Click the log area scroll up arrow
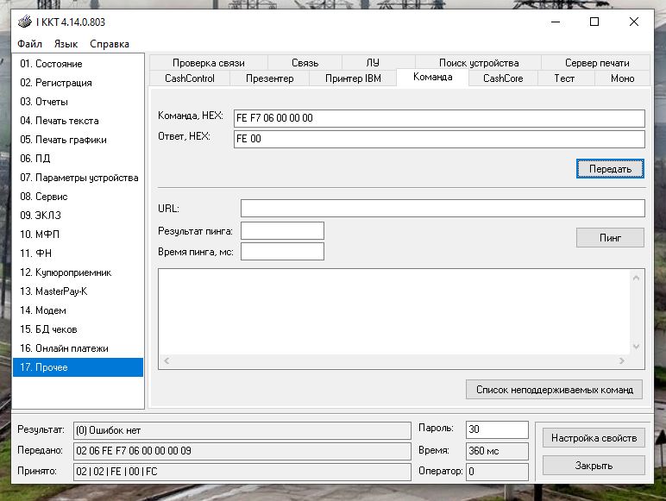 click(636, 279)
